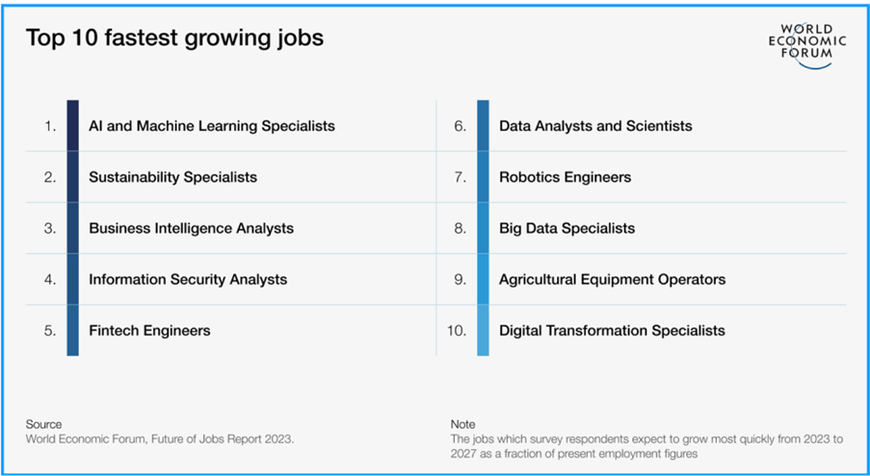870x476 pixels.
Task: Click Agricultural Equipment Operators text
Action: [x=613, y=280]
